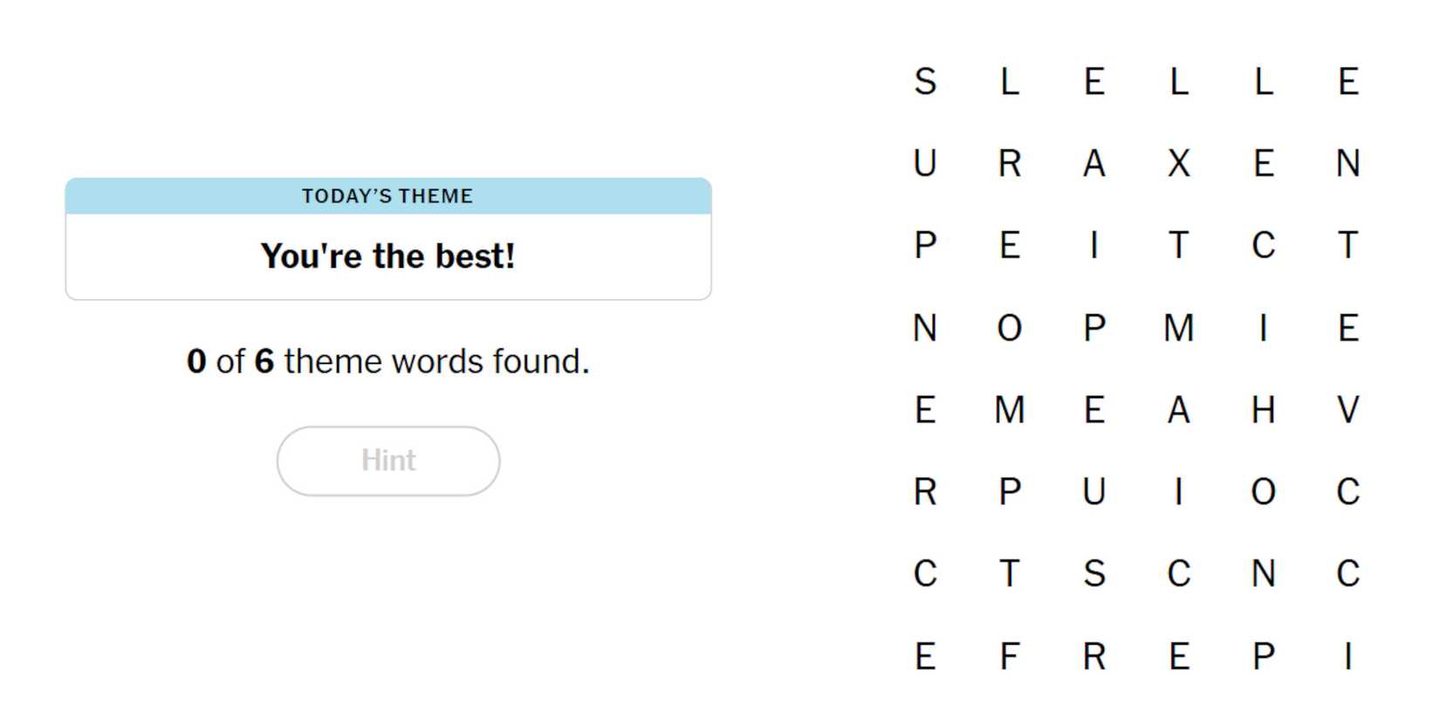The width and height of the screenshot is (1440, 720).
Task: Select the letter X in the grid
Action: (1178, 164)
